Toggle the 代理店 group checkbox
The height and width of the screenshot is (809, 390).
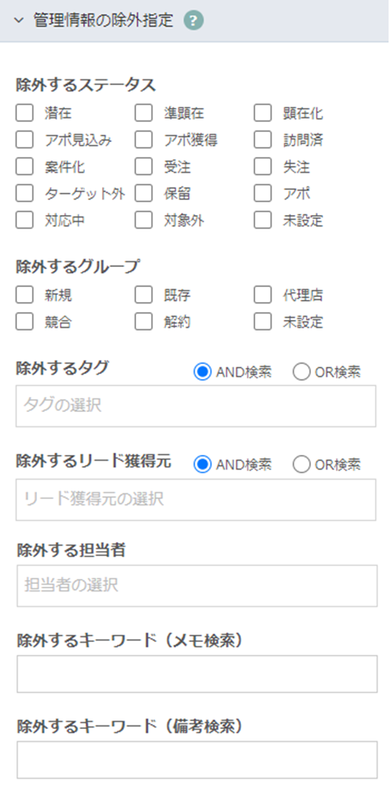coord(263,295)
